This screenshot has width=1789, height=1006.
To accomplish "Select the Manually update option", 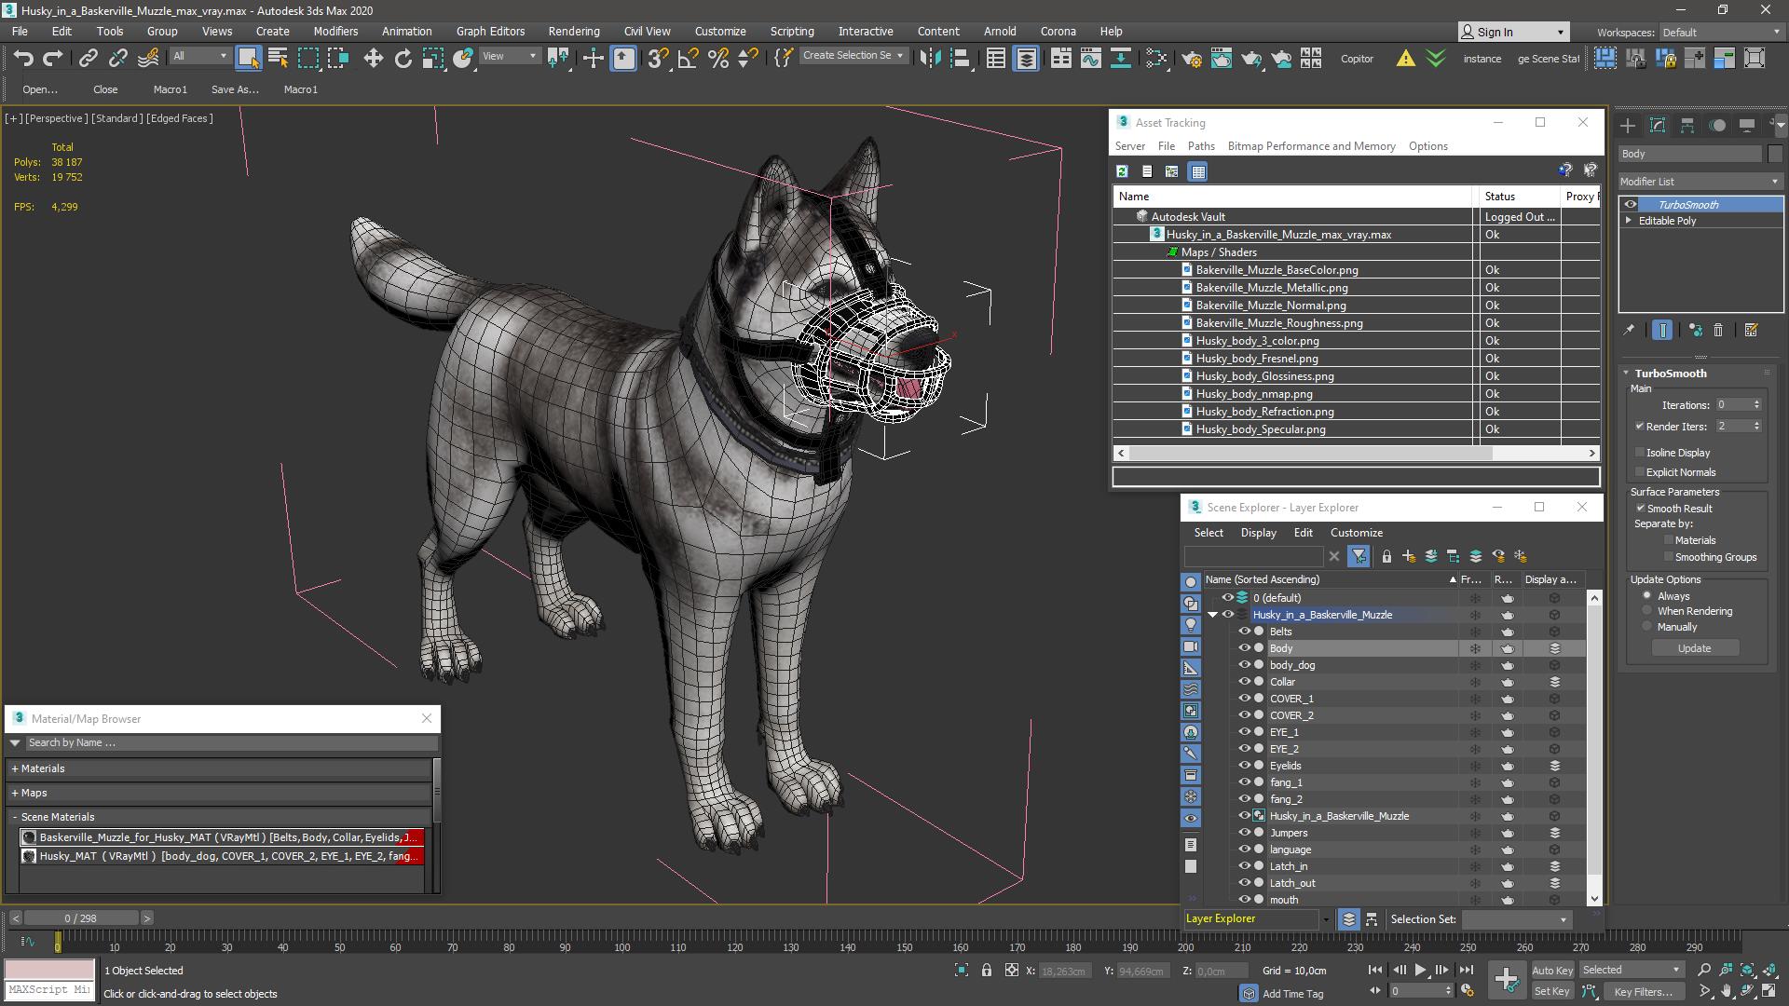I will coord(1646,627).
